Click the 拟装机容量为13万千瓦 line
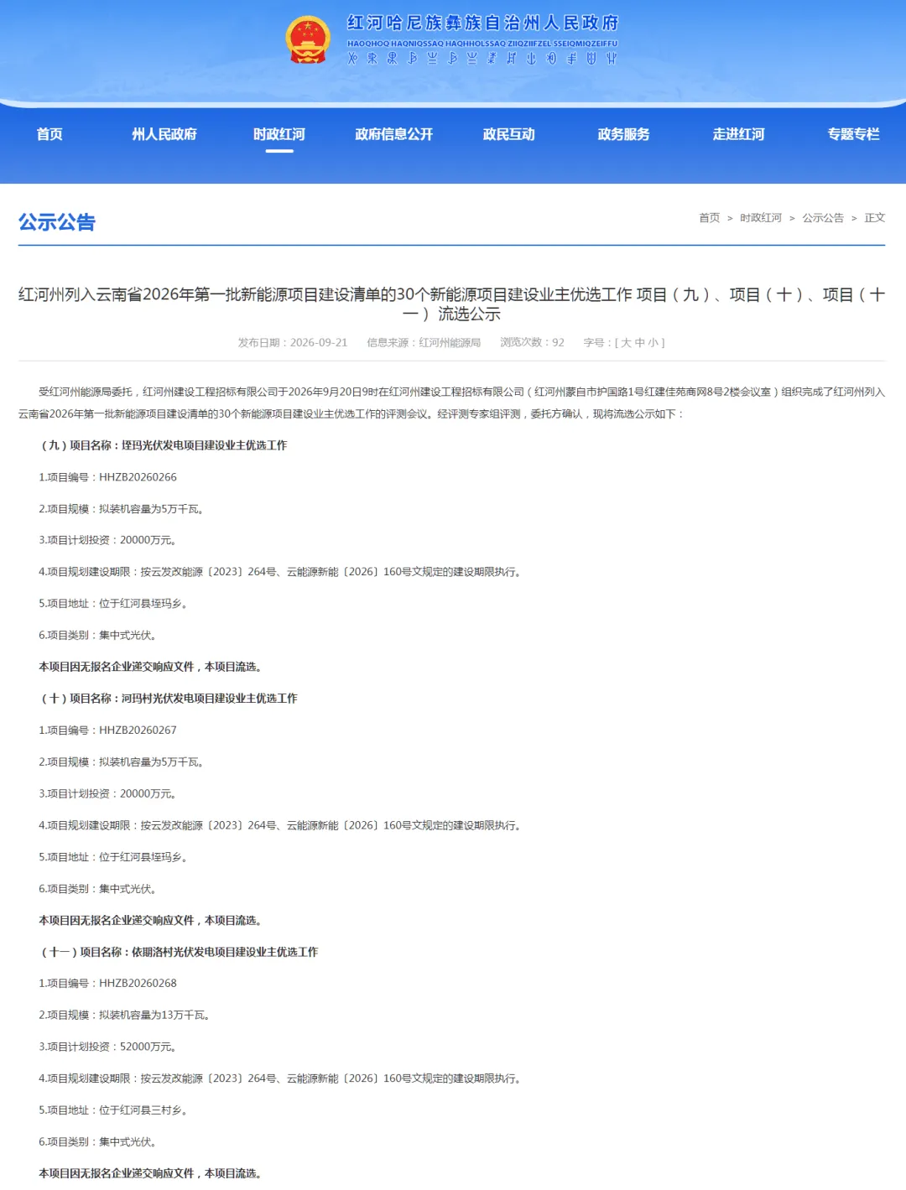This screenshot has height=1190, width=906. click(x=124, y=1016)
